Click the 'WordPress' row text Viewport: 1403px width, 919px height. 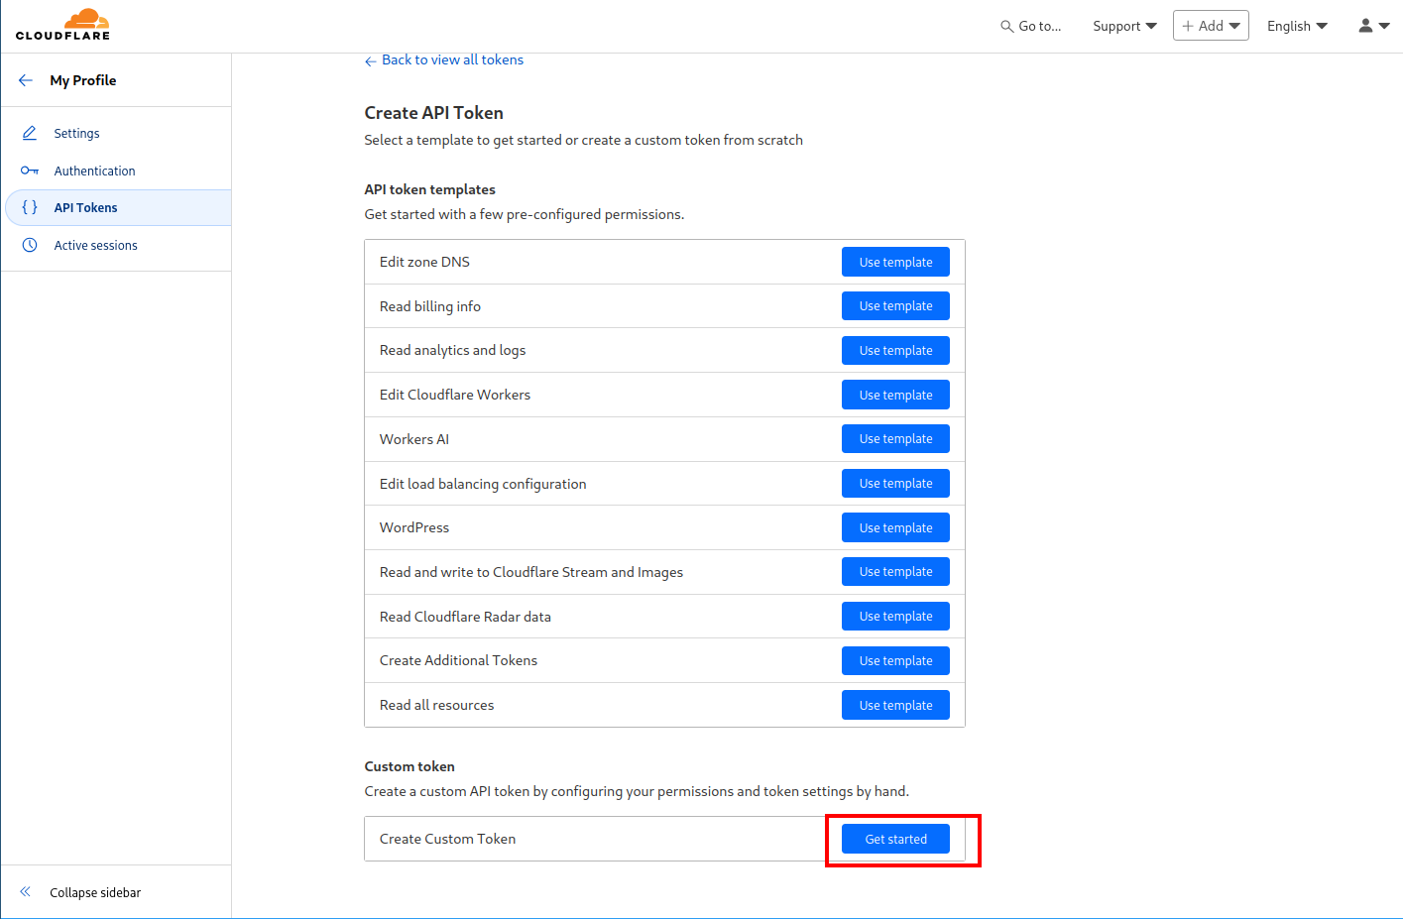click(414, 527)
